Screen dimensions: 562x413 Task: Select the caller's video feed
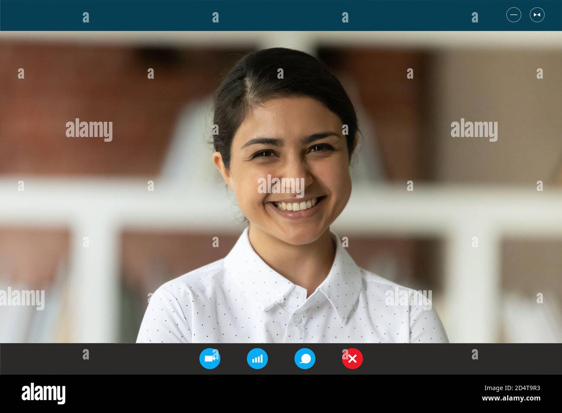[281, 187]
